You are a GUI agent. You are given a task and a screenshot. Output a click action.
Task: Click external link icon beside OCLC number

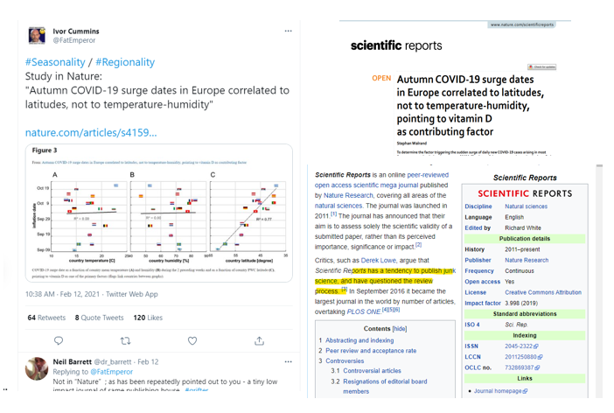pos(537,368)
